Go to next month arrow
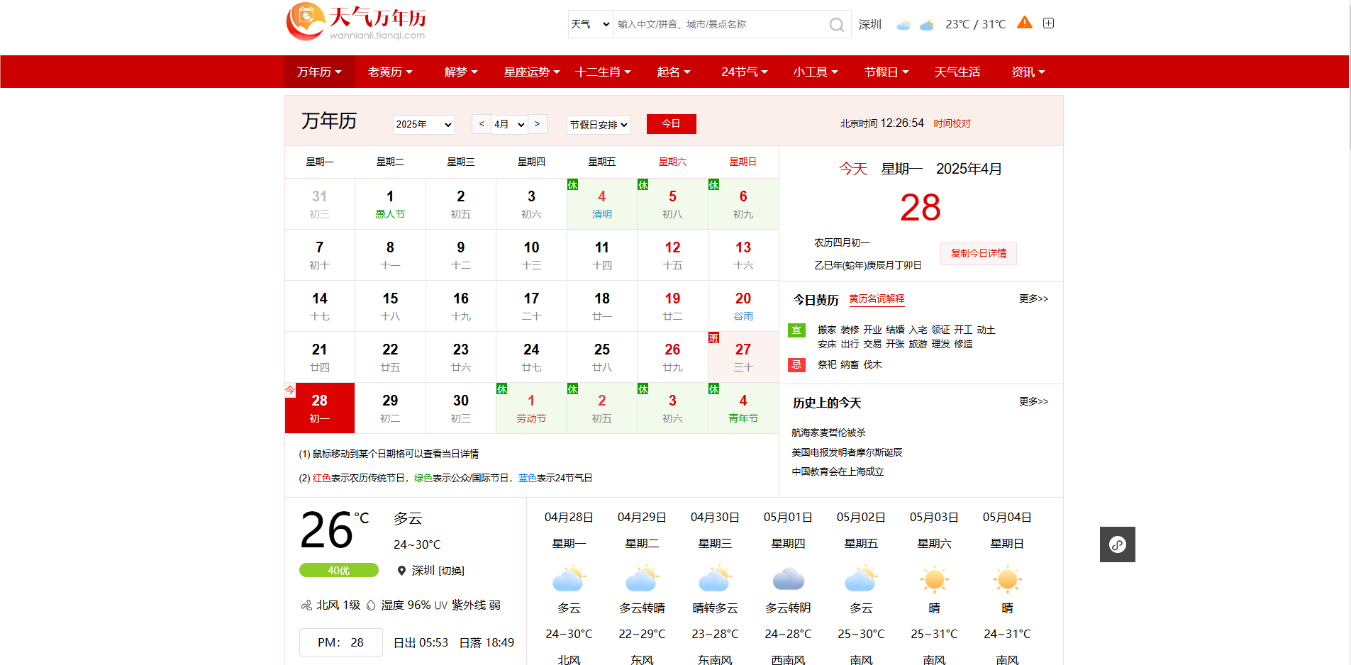This screenshot has height=665, width=1351. click(538, 124)
